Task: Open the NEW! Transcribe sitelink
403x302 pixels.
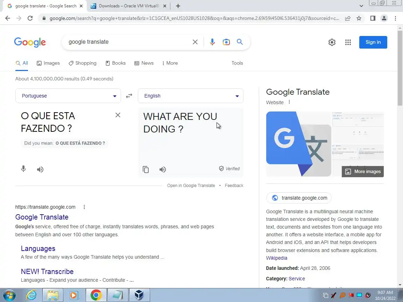Action: click(47, 272)
